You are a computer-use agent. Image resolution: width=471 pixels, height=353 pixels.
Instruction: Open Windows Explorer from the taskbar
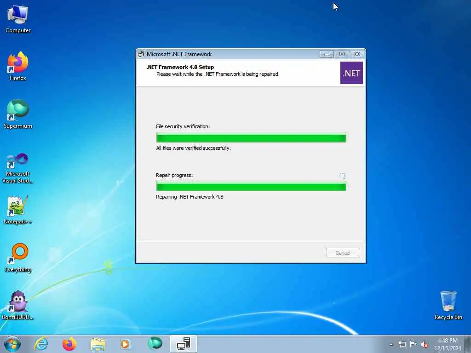98,344
